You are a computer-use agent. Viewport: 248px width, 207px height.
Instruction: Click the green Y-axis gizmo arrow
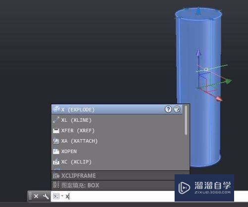coord(229,81)
